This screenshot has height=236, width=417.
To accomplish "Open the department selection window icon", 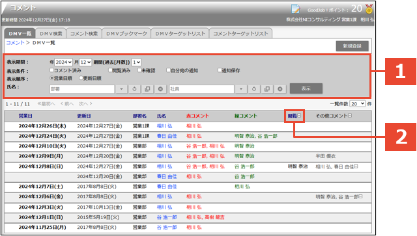I will coord(147,89).
